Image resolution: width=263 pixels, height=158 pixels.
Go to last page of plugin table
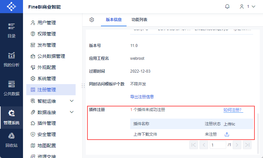click(247, 145)
